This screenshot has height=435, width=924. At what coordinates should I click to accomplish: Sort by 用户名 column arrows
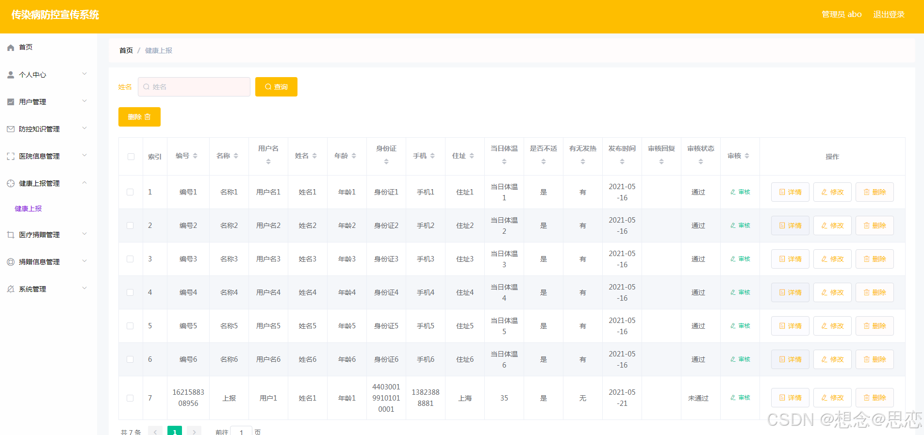(268, 161)
